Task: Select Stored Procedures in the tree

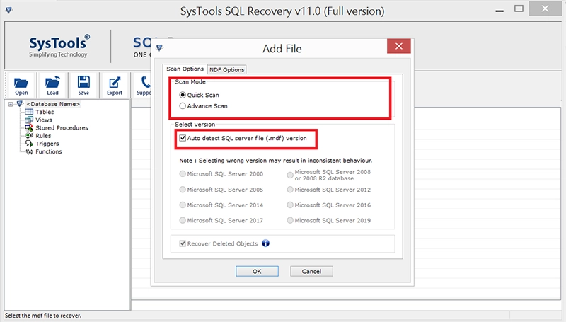Action: [x=62, y=128]
